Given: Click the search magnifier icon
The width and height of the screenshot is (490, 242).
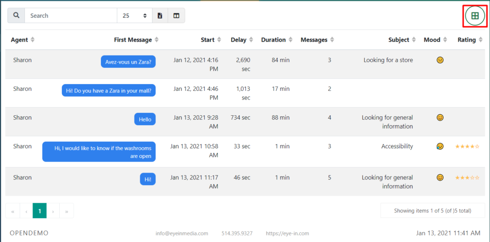Looking at the screenshot, I should 16,16.
